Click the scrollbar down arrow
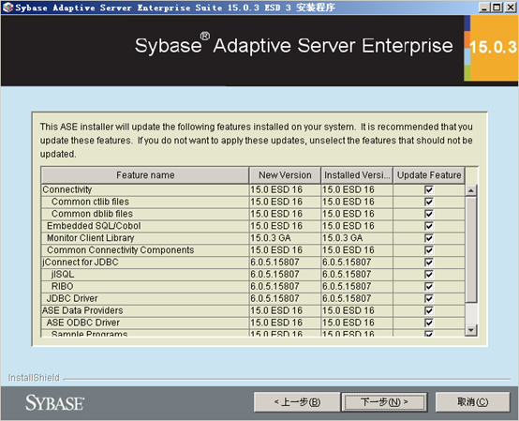519x421 pixels. [470, 330]
